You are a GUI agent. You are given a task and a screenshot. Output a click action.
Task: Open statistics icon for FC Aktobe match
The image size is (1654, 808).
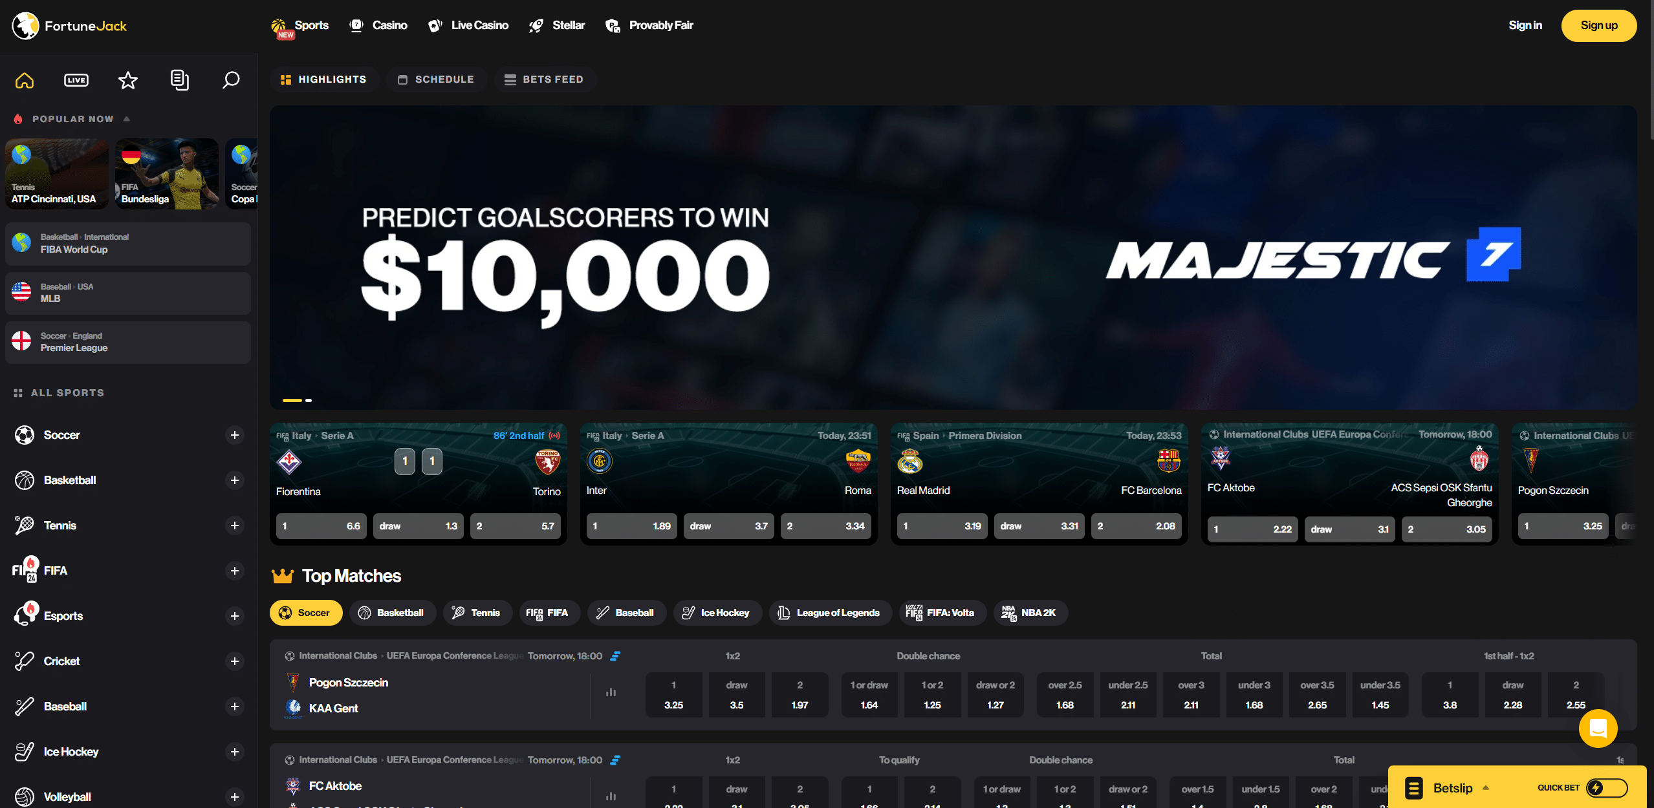pyautogui.click(x=611, y=796)
